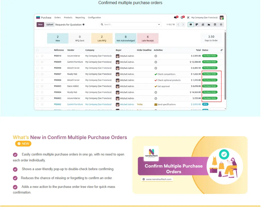Open the chat messages icon
Viewport: 262px width, 211px height.
point(176,17)
